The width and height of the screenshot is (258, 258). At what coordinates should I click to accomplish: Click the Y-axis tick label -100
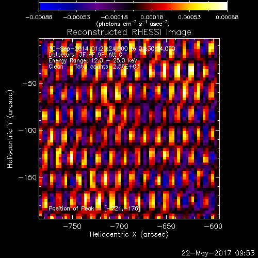pyautogui.click(x=27, y=131)
